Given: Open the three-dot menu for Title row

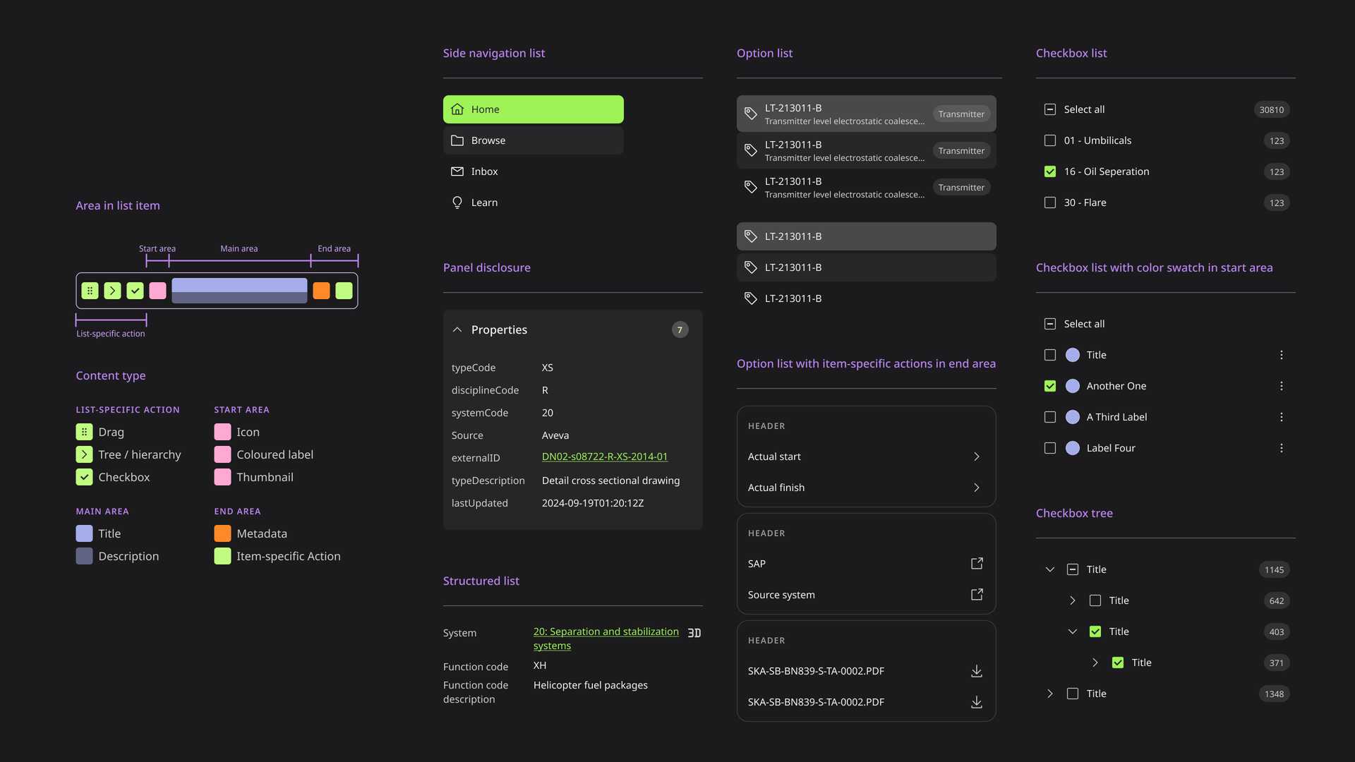Looking at the screenshot, I should click(1282, 355).
